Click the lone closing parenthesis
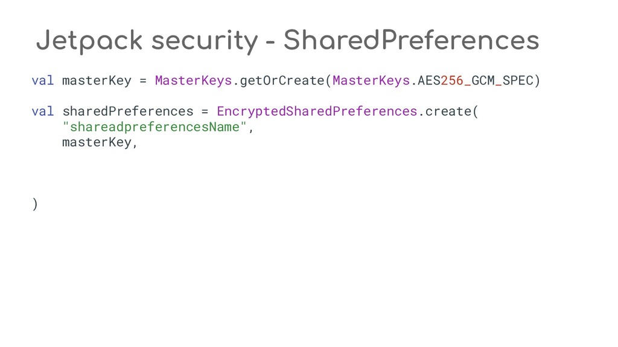The width and height of the screenshot is (618, 347). tap(35, 205)
